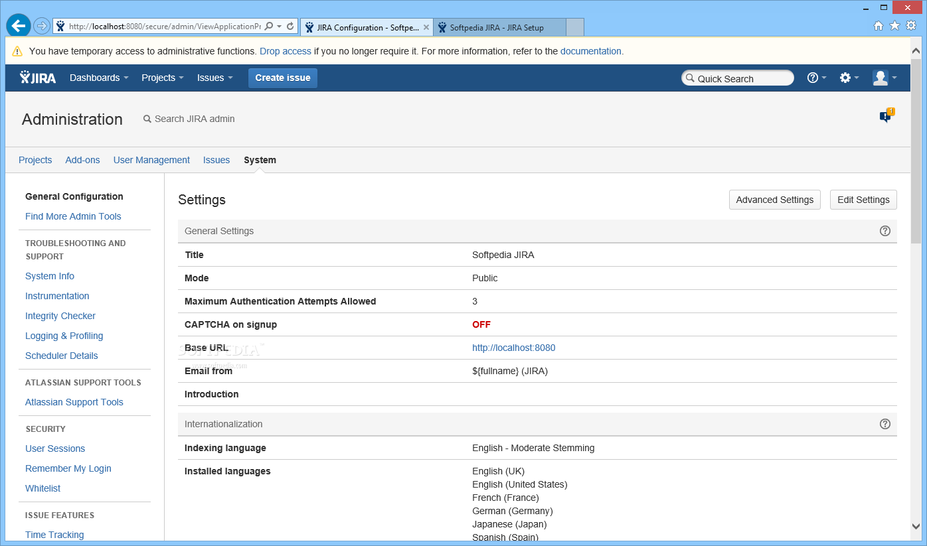Click German (Germany) in installed languages
Viewport: 927px width, 546px height.
coord(513,511)
